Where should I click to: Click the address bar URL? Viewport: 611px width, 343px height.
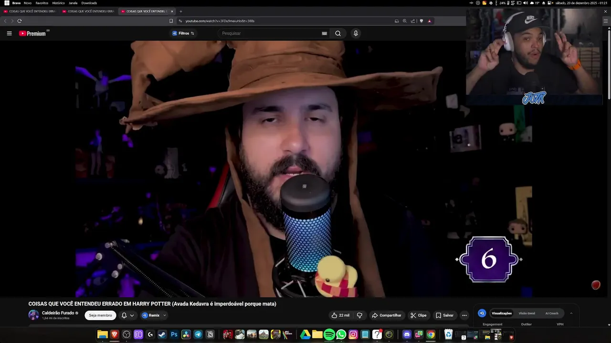[220, 21]
